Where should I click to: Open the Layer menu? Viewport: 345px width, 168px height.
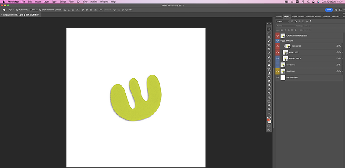pos(46,2)
